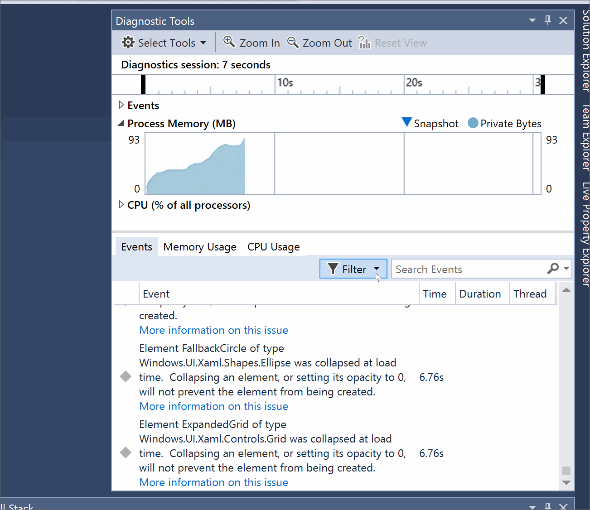Switch to the Memory Usage tab
The height and width of the screenshot is (510, 590).
click(200, 247)
